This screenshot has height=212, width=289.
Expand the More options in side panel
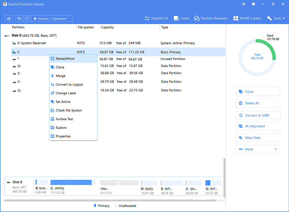(258, 149)
